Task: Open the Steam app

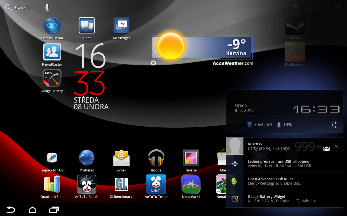Action: click(295, 28)
